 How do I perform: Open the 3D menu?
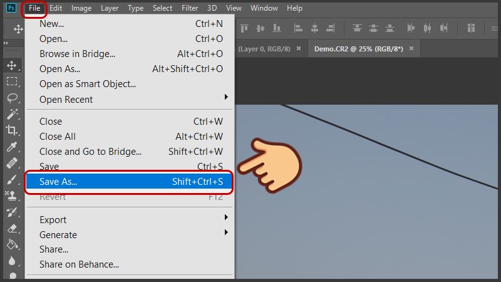point(212,8)
